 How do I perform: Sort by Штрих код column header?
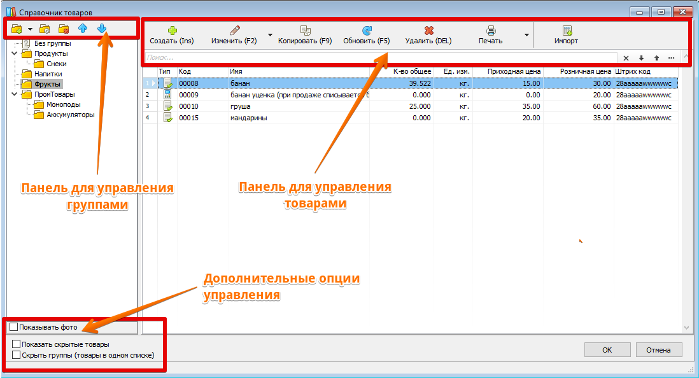646,71
